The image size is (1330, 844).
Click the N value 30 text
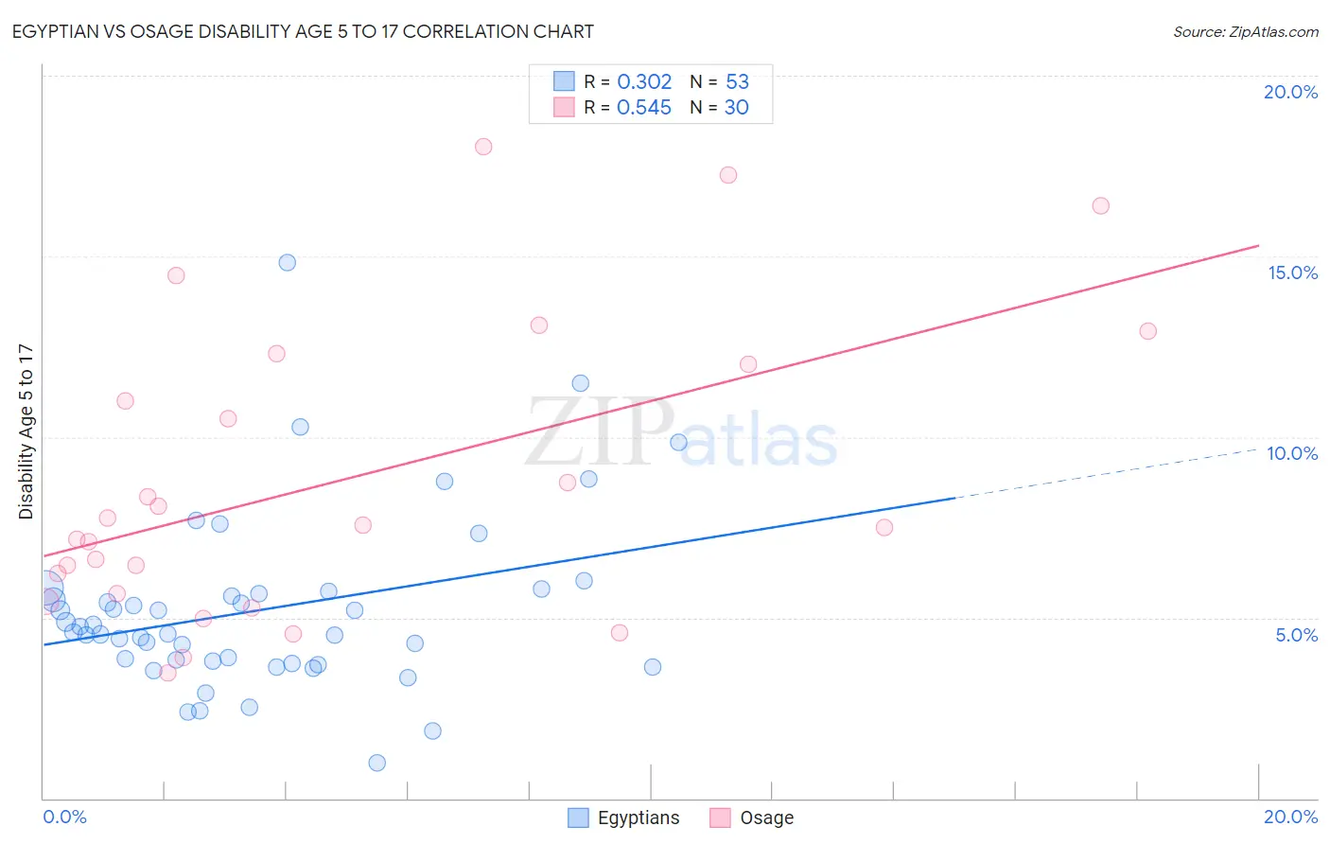737,107
